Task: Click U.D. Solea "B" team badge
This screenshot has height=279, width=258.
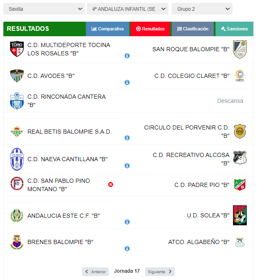Action: (x=240, y=215)
